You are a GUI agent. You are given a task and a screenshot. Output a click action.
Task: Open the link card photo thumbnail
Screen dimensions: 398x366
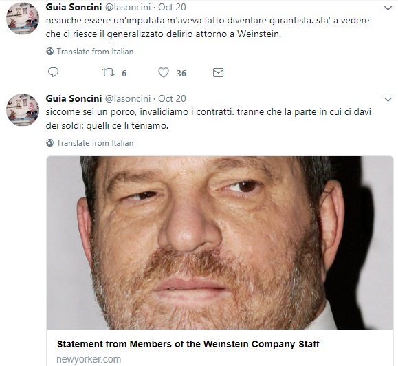220,243
